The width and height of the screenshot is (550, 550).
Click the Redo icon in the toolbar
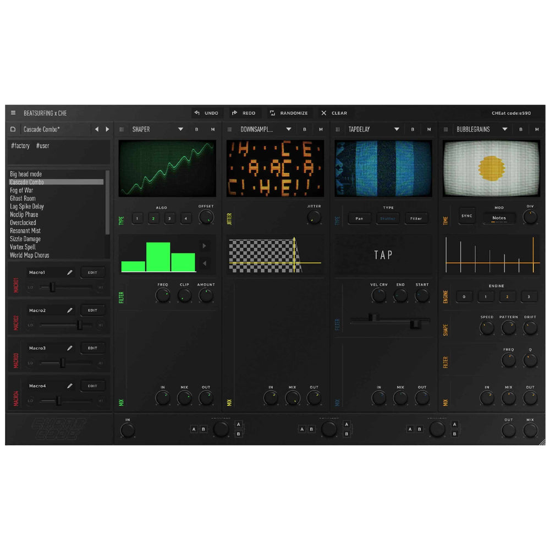(x=235, y=113)
